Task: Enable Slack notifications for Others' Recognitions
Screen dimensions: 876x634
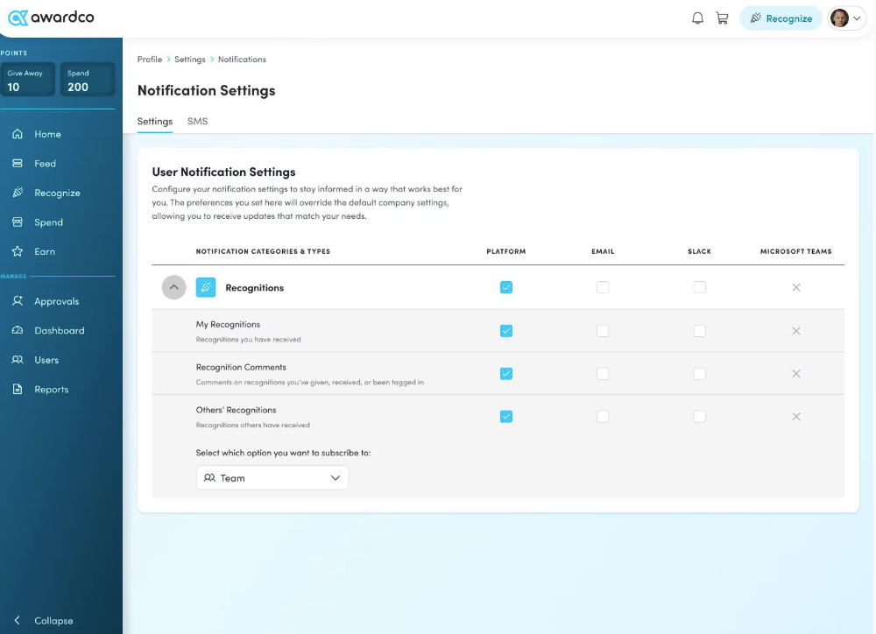Action: tap(699, 417)
